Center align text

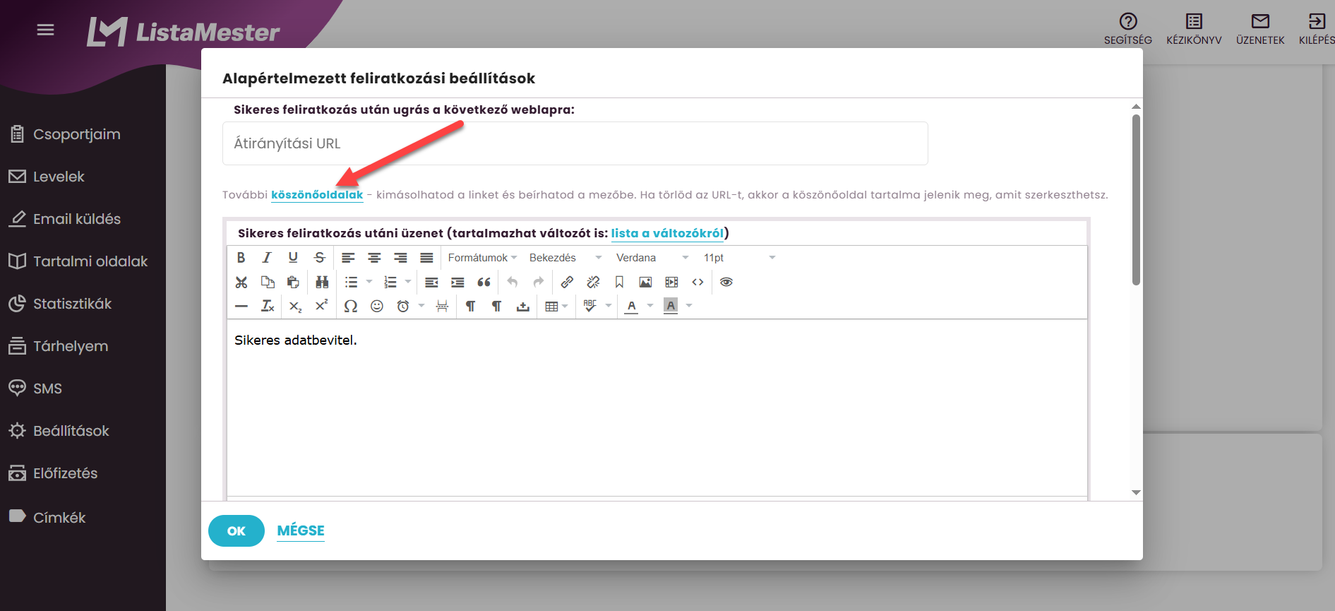374,258
